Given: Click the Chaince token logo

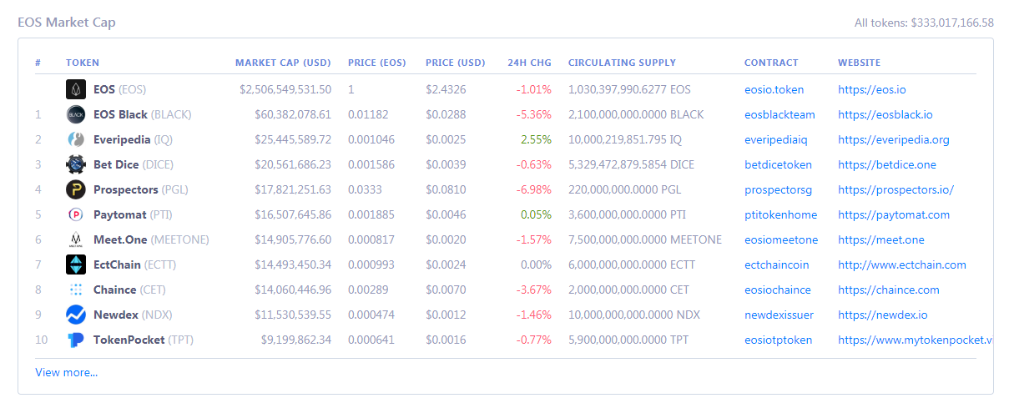Looking at the screenshot, I should click(76, 290).
